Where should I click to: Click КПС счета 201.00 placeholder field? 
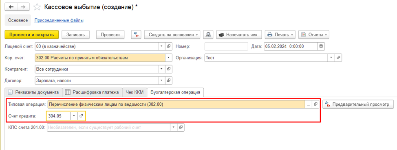pyautogui.click(x=108, y=127)
